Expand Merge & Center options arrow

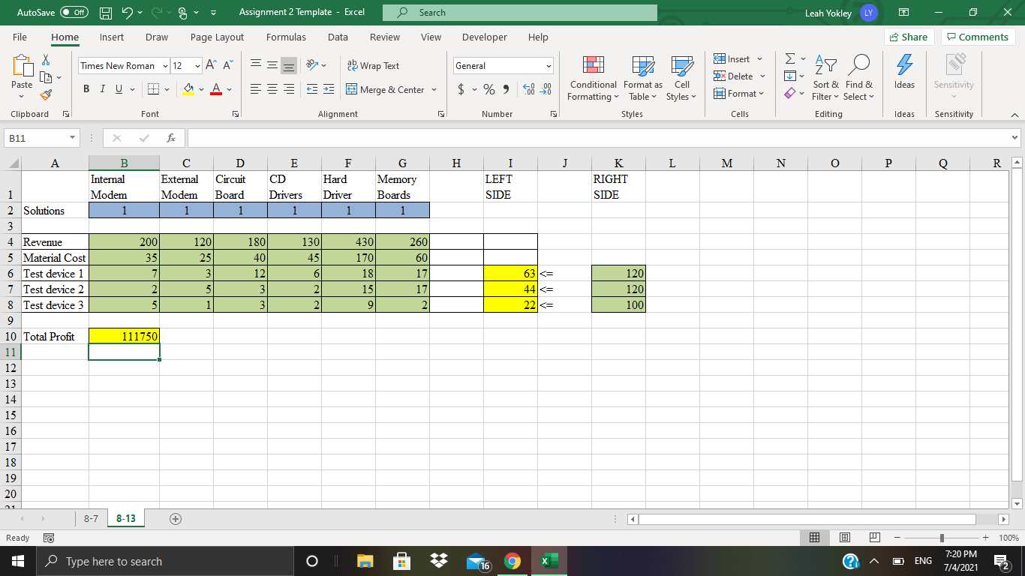[x=434, y=90]
